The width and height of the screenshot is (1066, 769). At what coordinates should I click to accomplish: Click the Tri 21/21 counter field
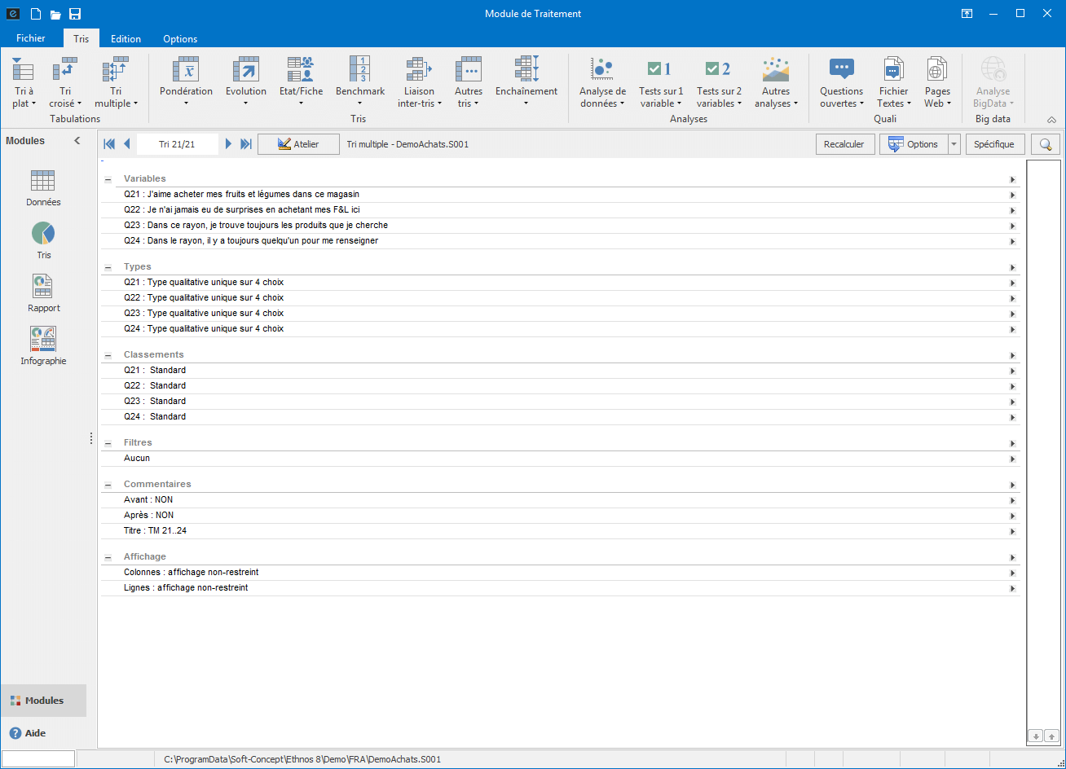pyautogui.click(x=177, y=144)
